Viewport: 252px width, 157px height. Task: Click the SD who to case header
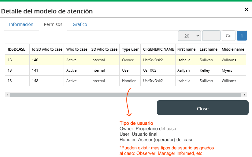[x=104, y=49]
